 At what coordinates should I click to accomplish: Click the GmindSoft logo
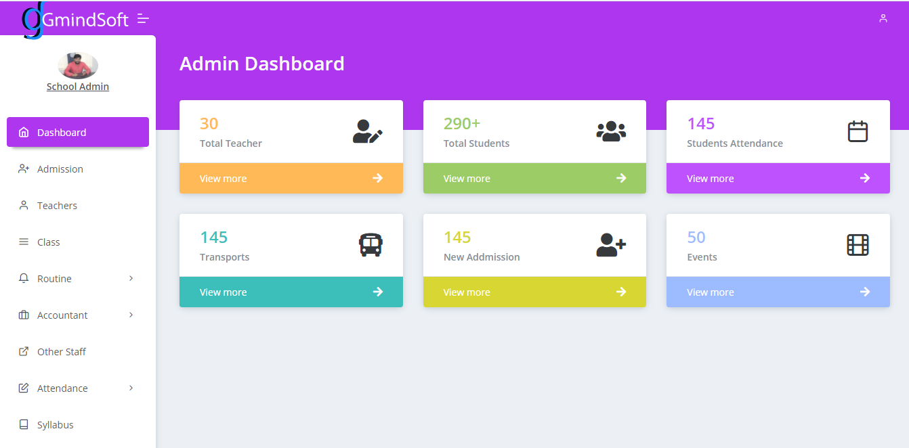point(75,20)
